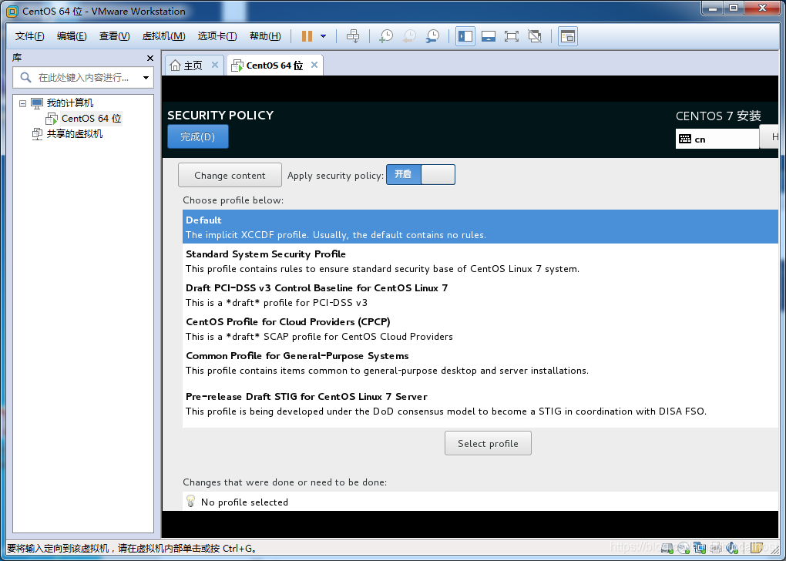This screenshot has height=561, width=786.
Task: Open the 文件(F) menu
Action: [29, 36]
